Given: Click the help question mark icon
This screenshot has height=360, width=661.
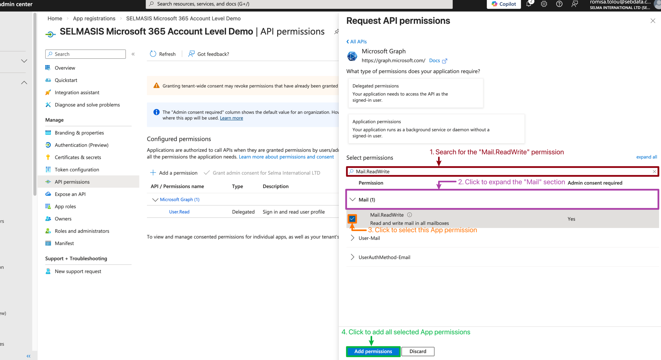Looking at the screenshot, I should (x=559, y=4).
